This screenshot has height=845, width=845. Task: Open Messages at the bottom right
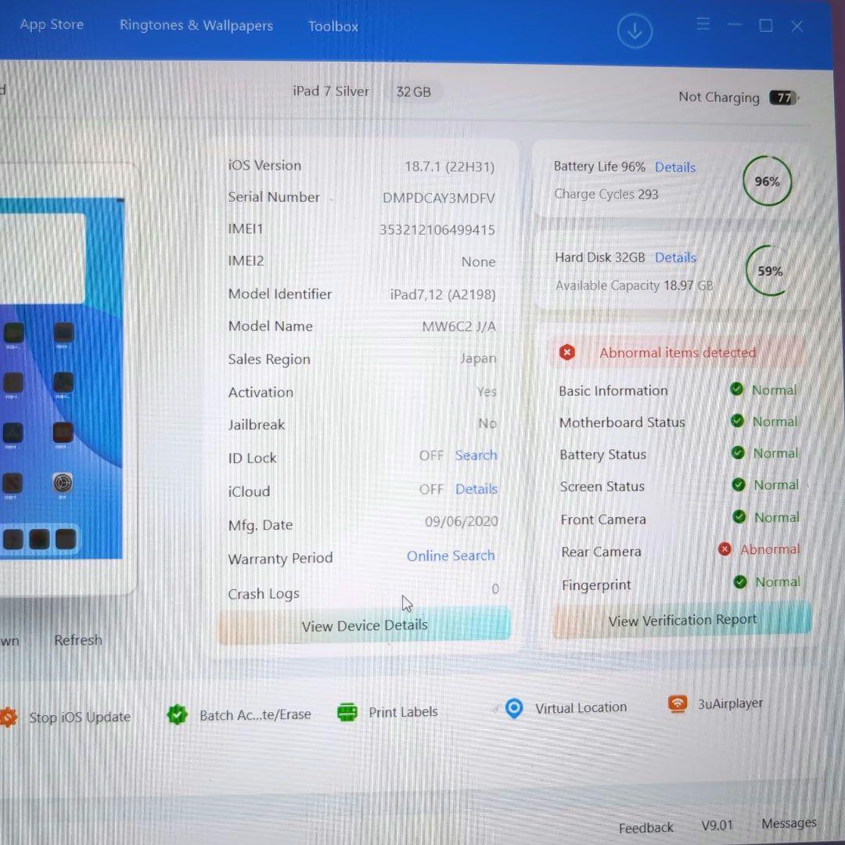789,823
